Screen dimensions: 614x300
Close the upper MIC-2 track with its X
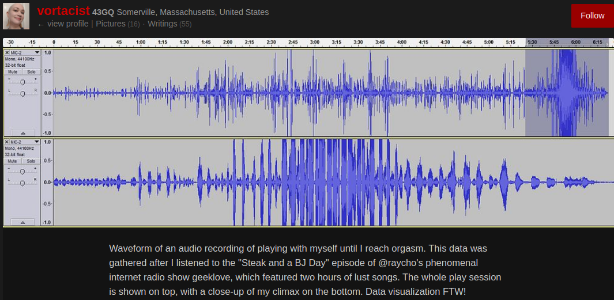(x=7, y=52)
